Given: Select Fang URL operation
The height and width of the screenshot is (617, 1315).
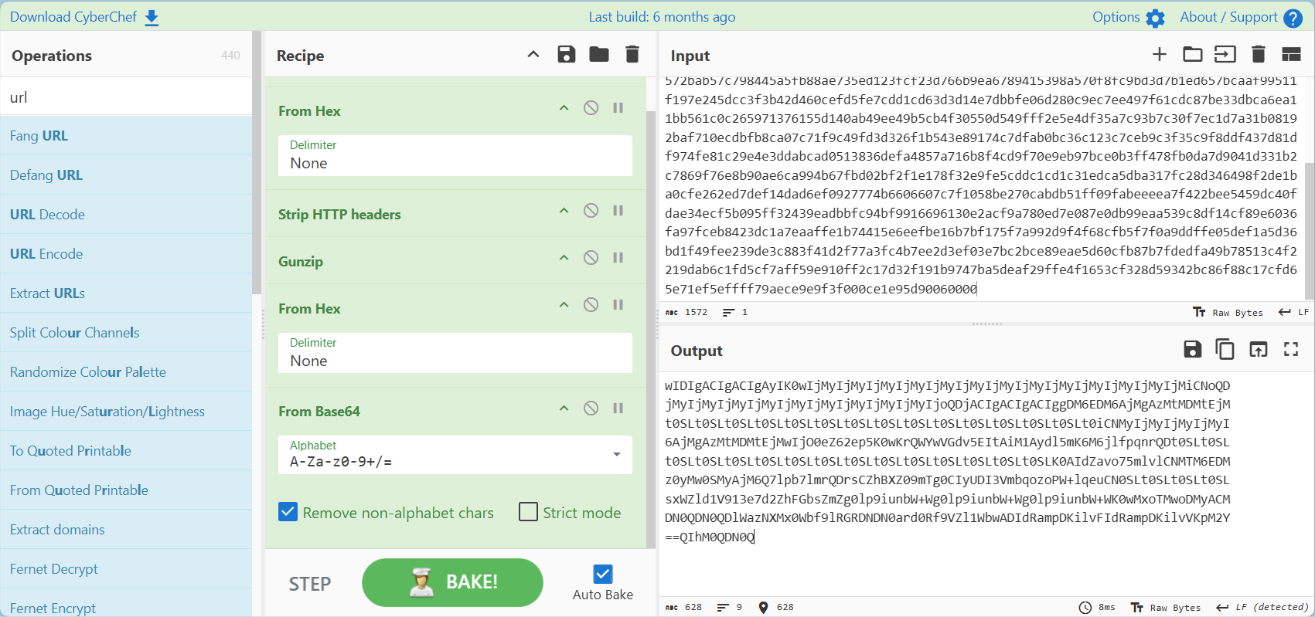Looking at the screenshot, I should (126, 136).
